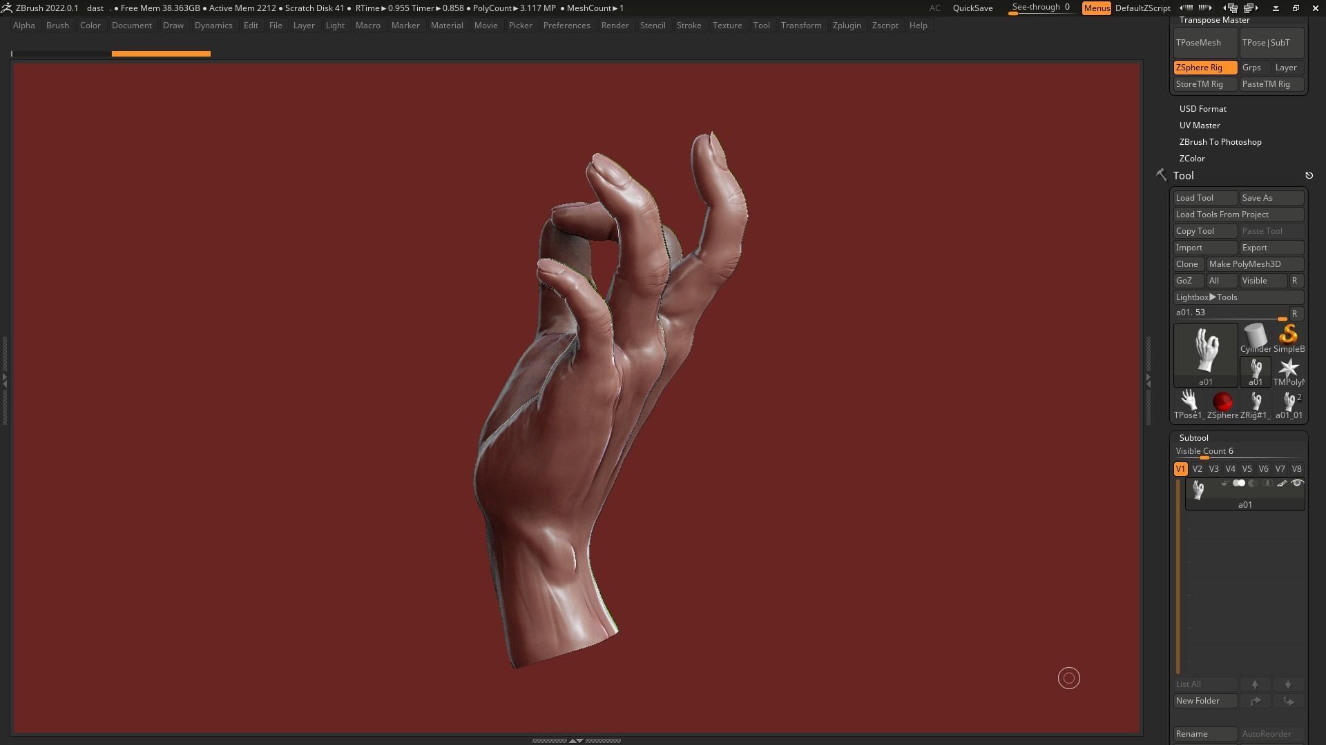Viewport: 1326px width, 745px height.
Task: Select the TPose1 hand tool
Action: 1189,405
